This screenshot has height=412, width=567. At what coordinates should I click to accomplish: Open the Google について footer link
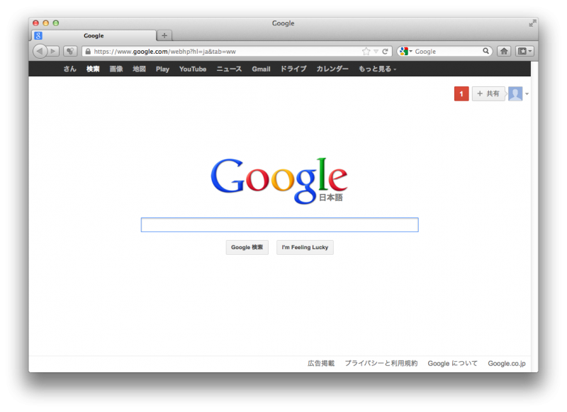pos(452,363)
